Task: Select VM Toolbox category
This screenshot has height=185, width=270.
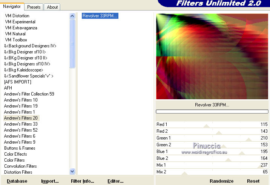Action: click(16, 40)
